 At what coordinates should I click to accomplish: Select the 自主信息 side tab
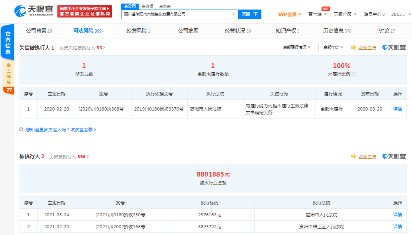8,74
